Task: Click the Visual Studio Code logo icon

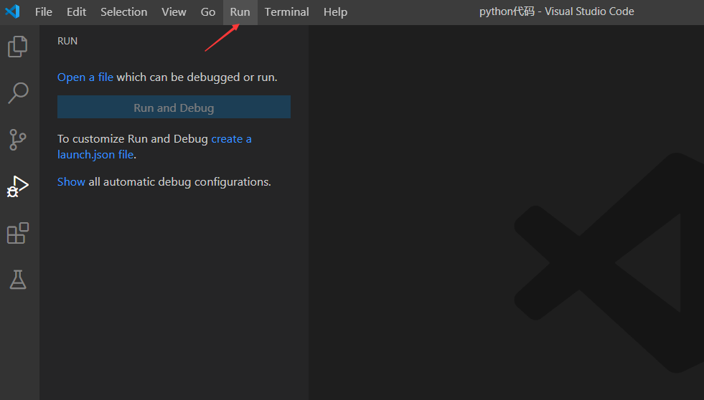Action: (13, 11)
